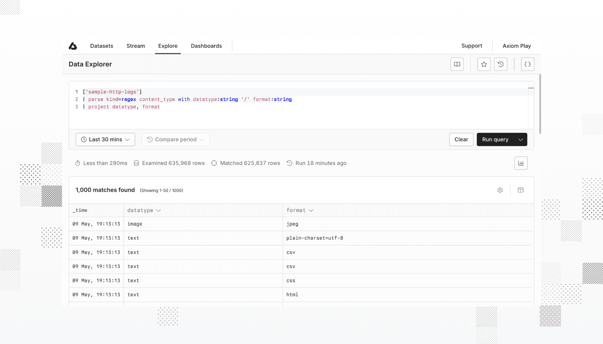Toggle the Compare period option
Screen dimensions: 603x344
175,139
